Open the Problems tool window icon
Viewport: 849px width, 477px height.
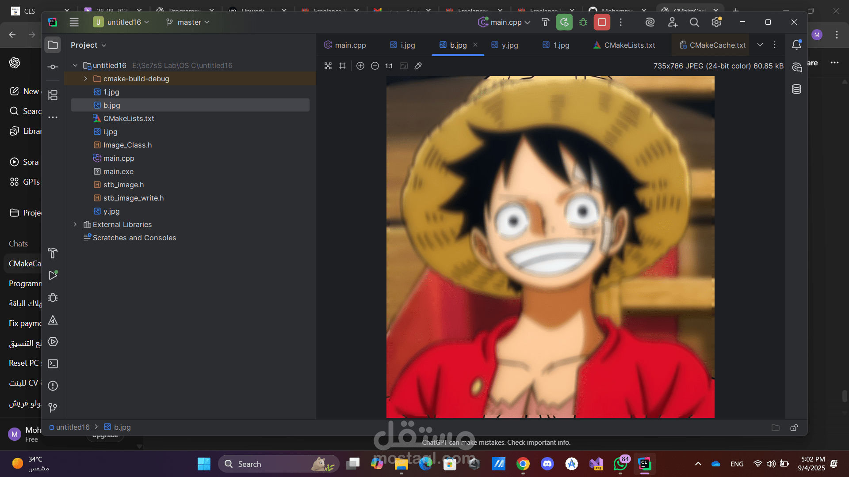tap(53, 386)
